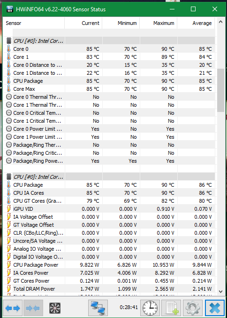Click the Minimum column header
Viewport: 227px width, 318px height.
(121, 23)
